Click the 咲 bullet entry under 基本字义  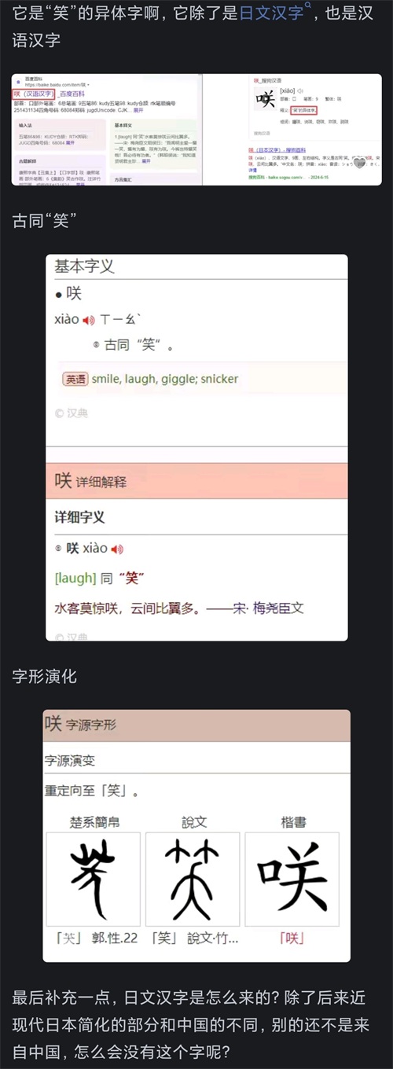pos(68,294)
